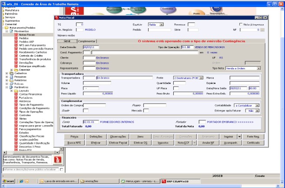
Task: Open Notas Fiscais icon in tree
Action: (x=16, y=35)
